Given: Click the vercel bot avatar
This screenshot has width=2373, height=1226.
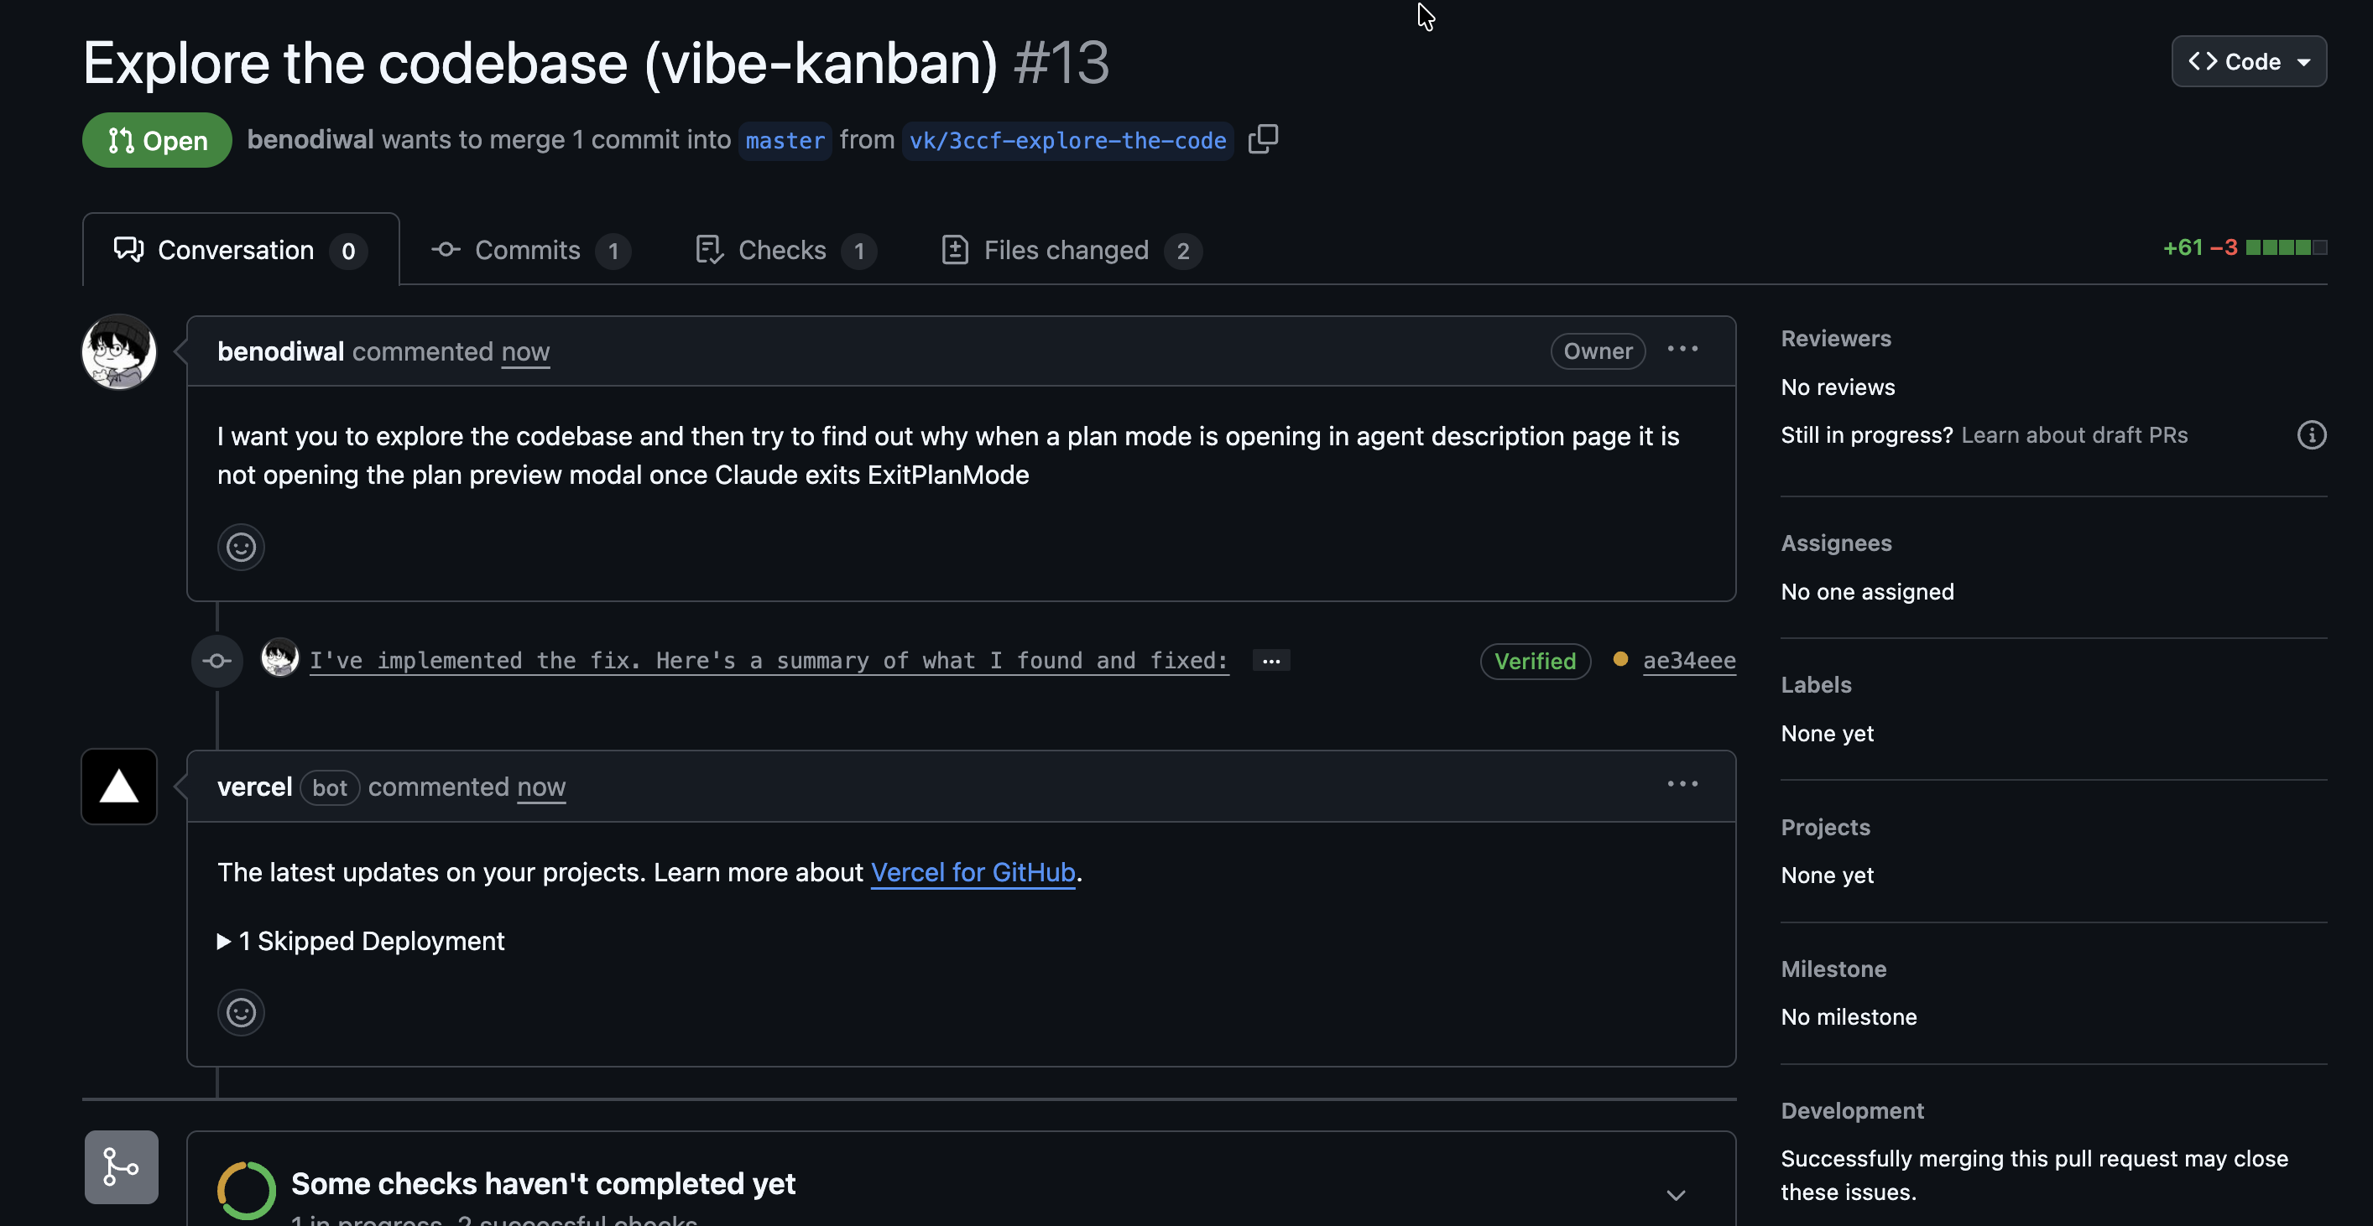Looking at the screenshot, I should (x=118, y=786).
